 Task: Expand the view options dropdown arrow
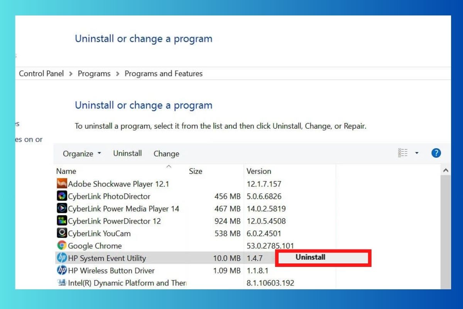417,153
